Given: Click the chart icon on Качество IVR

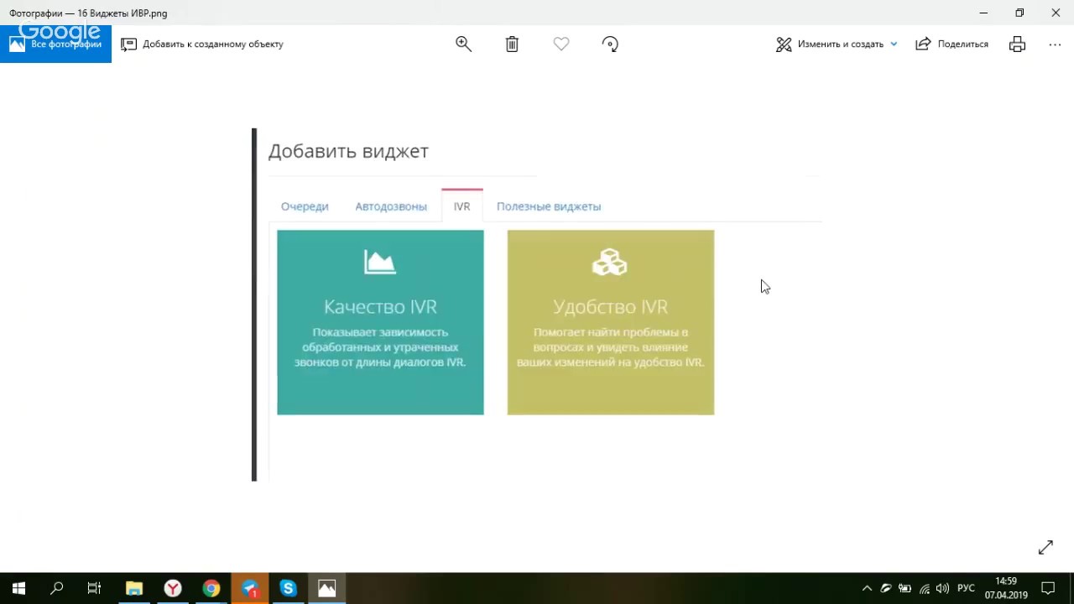Looking at the screenshot, I should pyautogui.click(x=380, y=263).
